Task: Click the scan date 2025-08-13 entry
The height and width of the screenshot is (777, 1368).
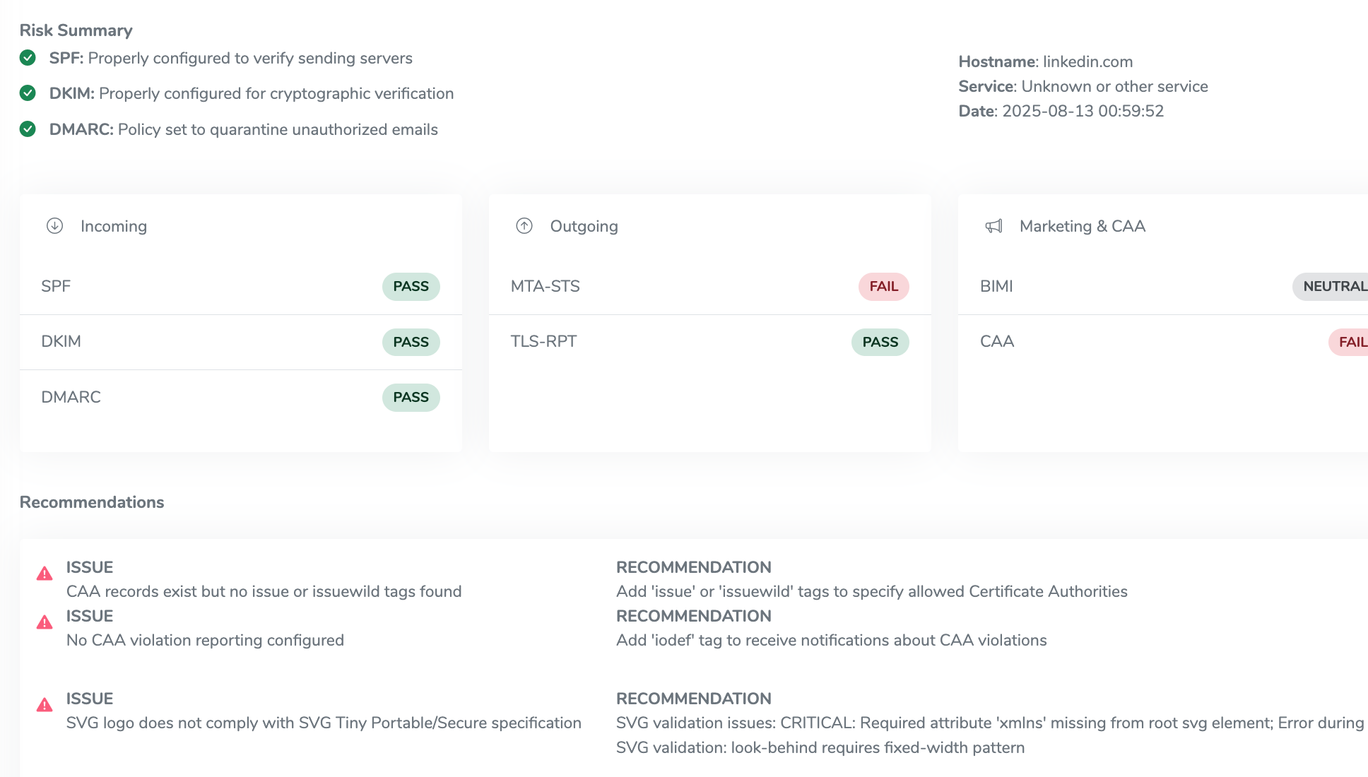Action: coord(1082,111)
